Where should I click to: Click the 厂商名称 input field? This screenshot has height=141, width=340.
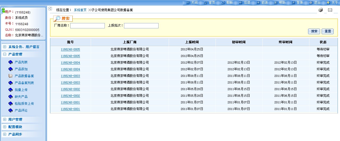[x=87, y=26]
